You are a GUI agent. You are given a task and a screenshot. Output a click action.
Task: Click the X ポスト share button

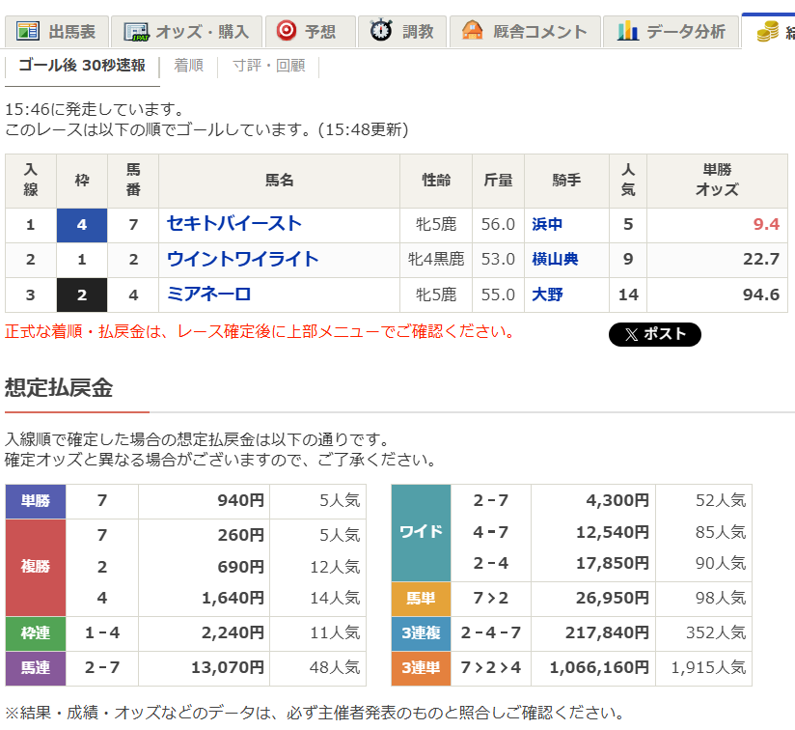pos(654,334)
